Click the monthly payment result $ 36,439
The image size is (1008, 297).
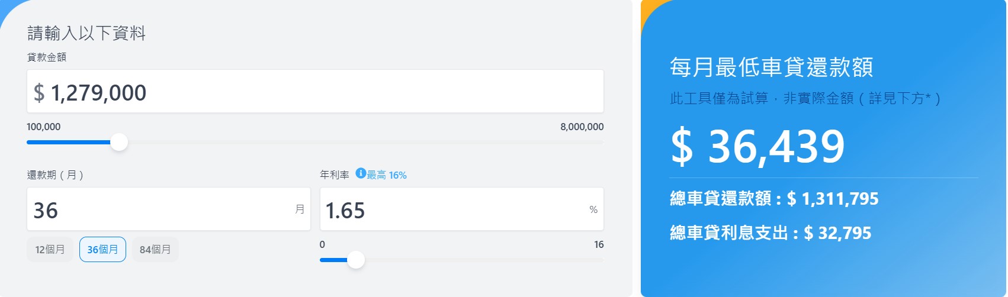coord(757,147)
